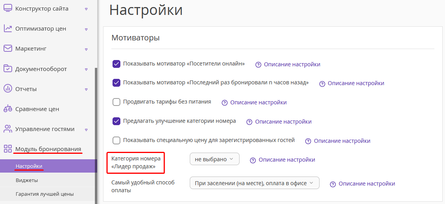Open Сравнение цен menu item
The image size is (445, 204).
(x=37, y=109)
